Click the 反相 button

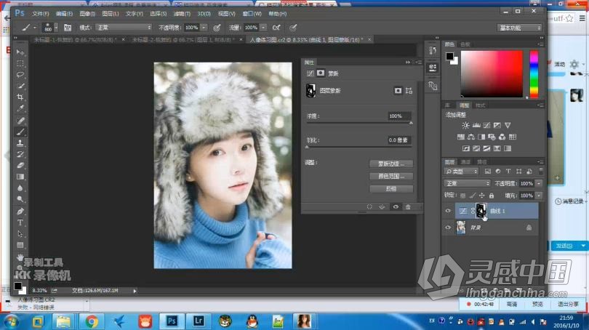(x=391, y=189)
